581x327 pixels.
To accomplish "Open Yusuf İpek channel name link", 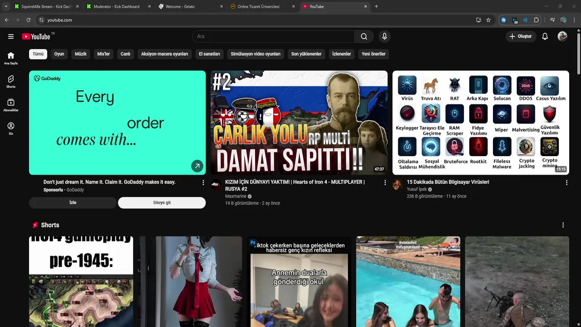I will point(417,189).
